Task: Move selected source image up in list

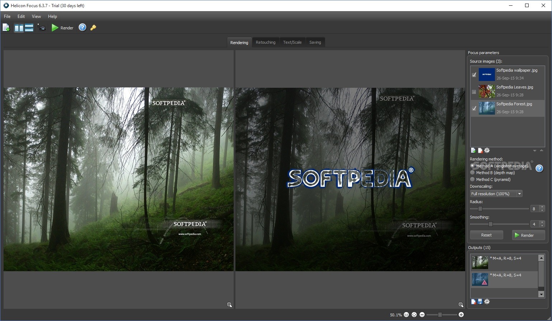Action: pos(542,150)
